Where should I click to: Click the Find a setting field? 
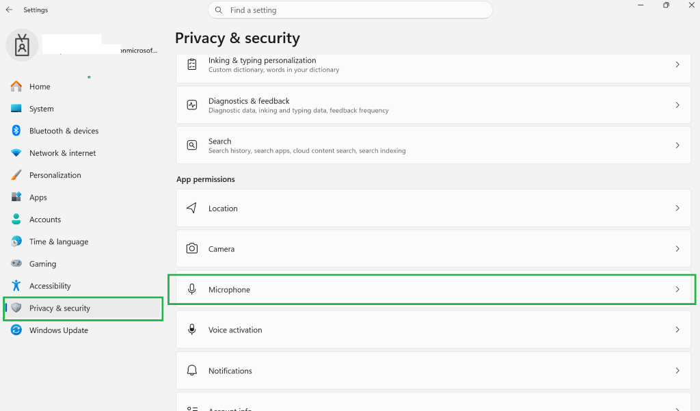(x=350, y=10)
